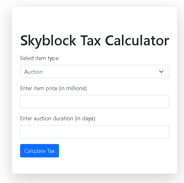The width and height of the screenshot is (184, 183).
Task: Open the Auction item type dropdown
Action: tap(94, 72)
